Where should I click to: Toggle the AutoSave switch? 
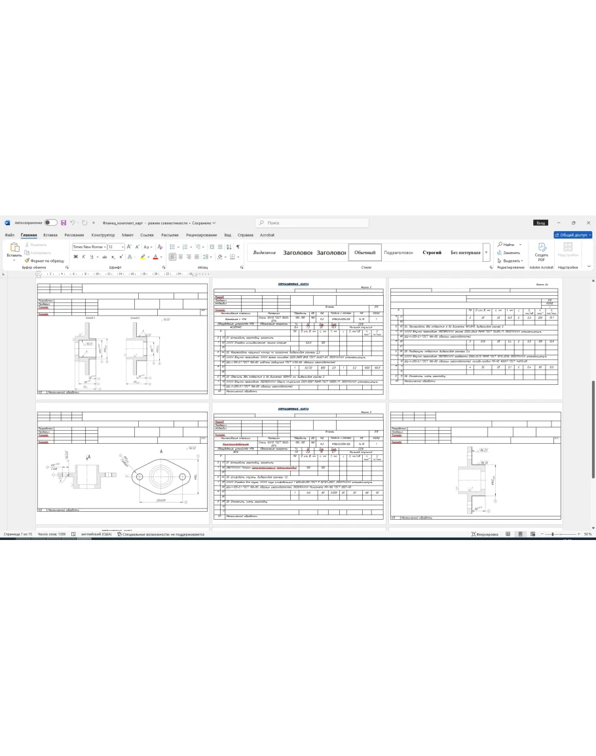(x=50, y=223)
